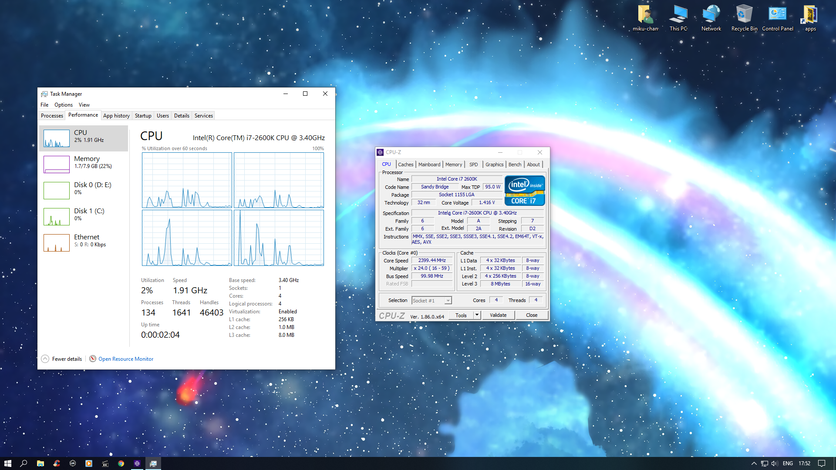Select the Network desktop icon
Screen dimensions: 836x470
pyautogui.click(x=711, y=18)
